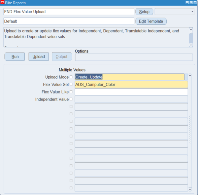The width and height of the screenshot is (198, 195).
Task: Click the Flex Value Set label
Action: click(56, 85)
